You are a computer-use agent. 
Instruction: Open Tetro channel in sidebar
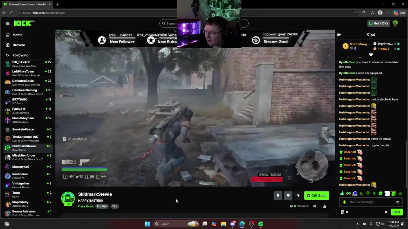point(28,195)
